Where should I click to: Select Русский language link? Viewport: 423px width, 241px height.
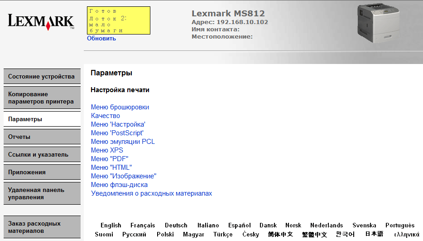click(x=134, y=234)
